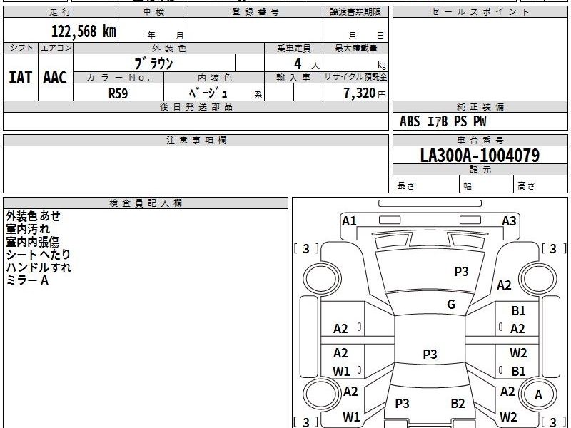This screenshot has width=571, height=428.
Task: Click the 幅 dimension cell
Action: point(487,185)
